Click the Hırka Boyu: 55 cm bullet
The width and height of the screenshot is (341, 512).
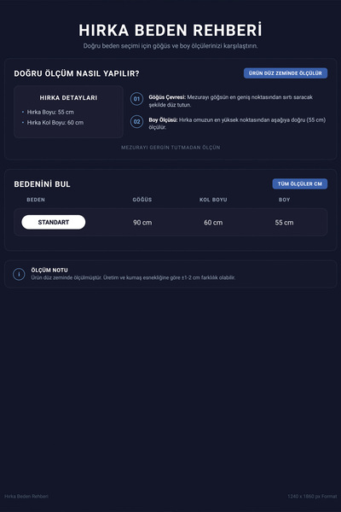coord(50,112)
